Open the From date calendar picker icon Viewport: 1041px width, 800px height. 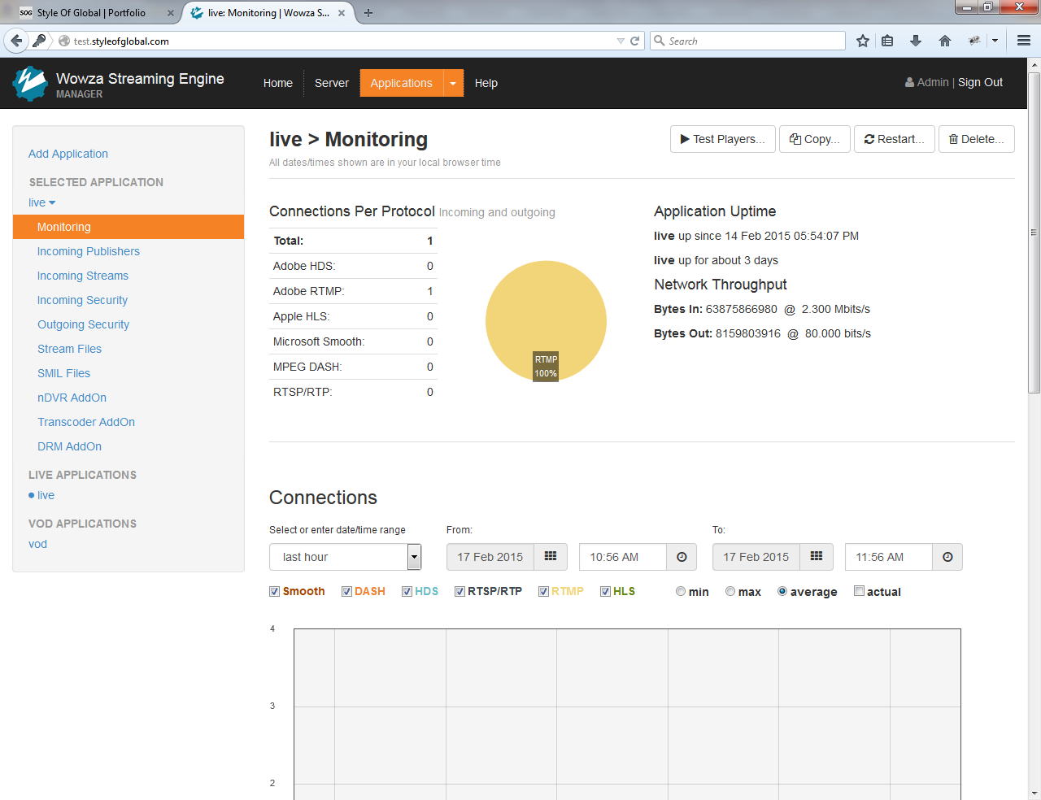[x=551, y=557]
